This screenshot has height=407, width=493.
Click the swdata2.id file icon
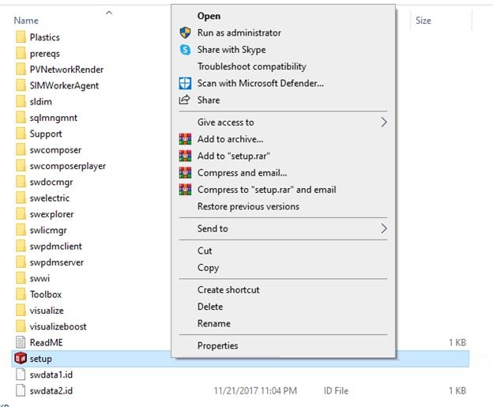pyautogui.click(x=21, y=390)
